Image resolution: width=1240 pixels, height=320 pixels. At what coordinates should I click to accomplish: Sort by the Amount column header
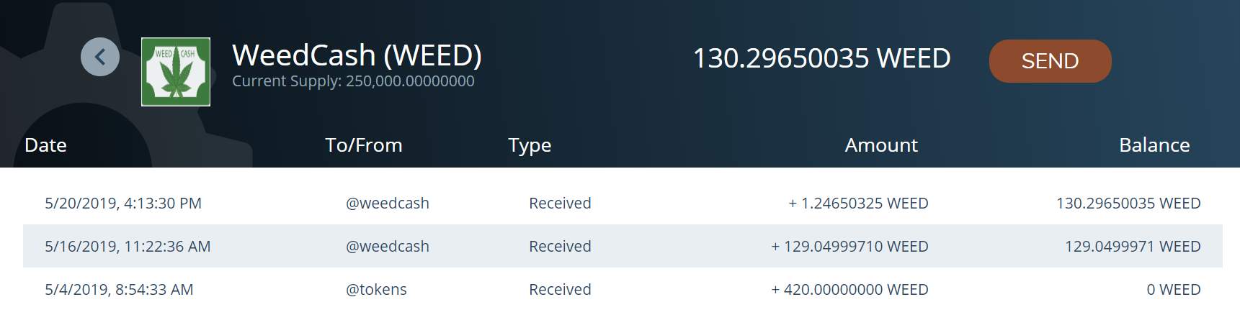881,145
